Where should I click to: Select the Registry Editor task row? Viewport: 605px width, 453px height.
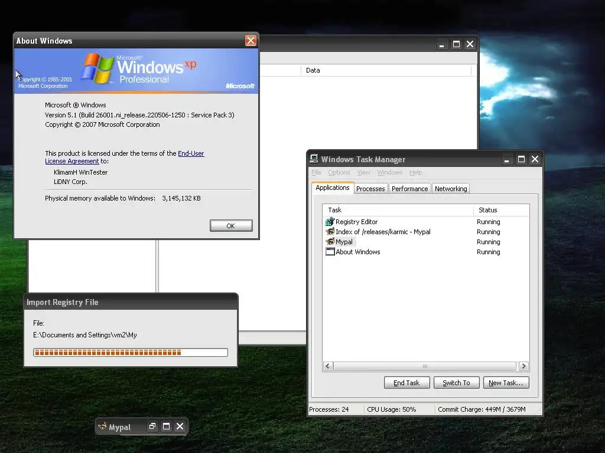pos(425,222)
